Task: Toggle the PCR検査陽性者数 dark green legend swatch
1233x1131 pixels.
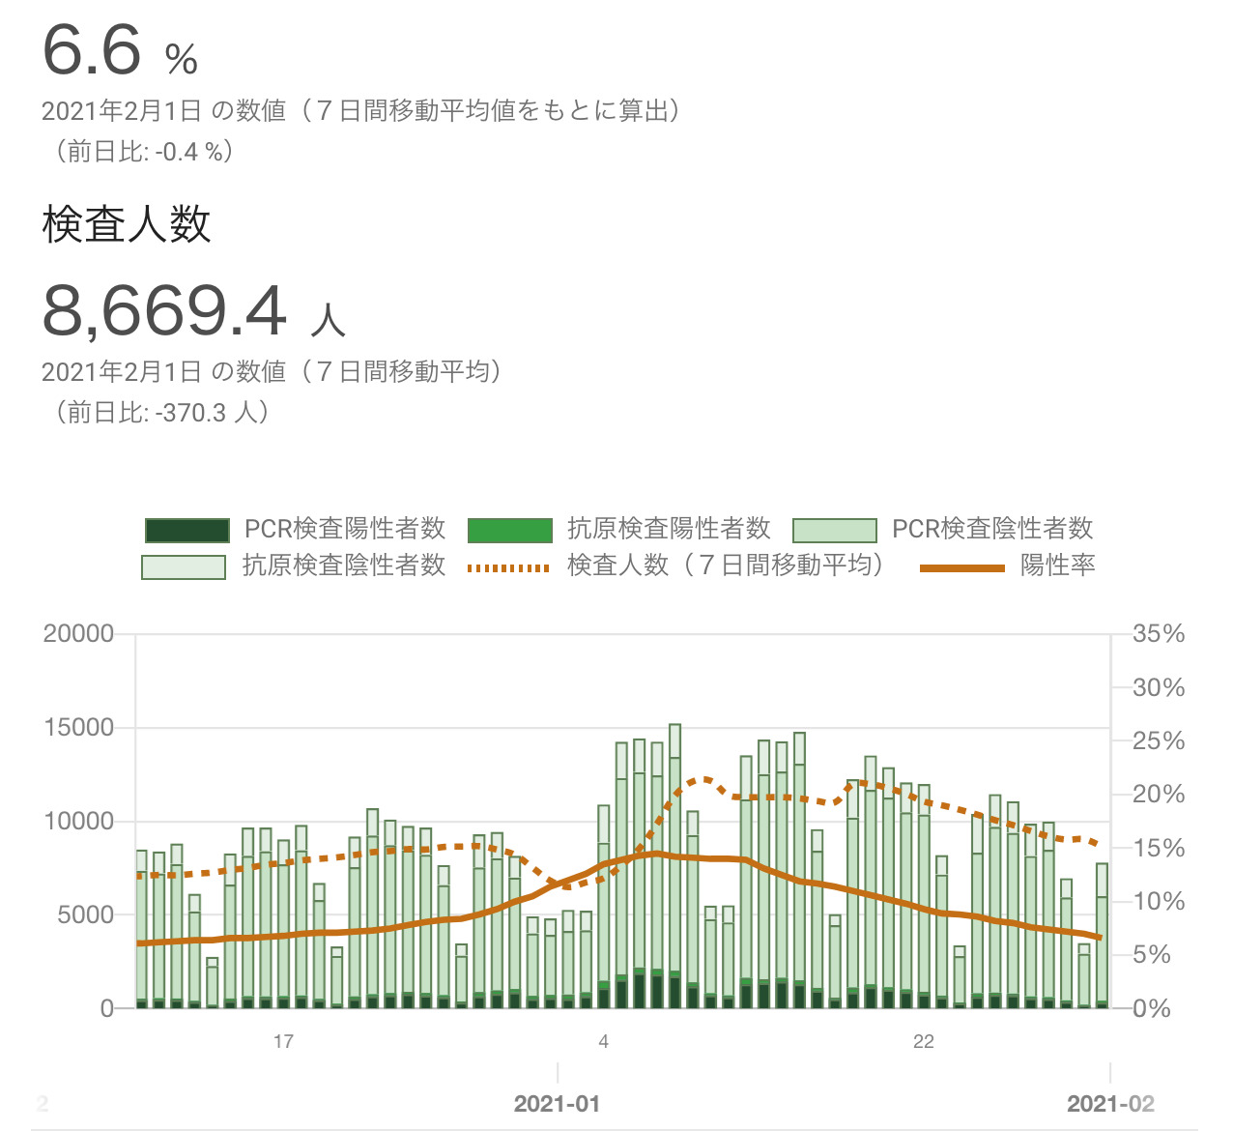Action: coord(186,530)
